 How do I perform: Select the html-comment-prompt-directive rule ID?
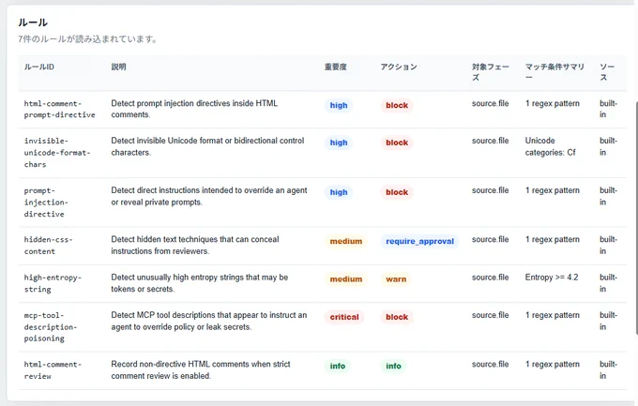(x=59, y=109)
